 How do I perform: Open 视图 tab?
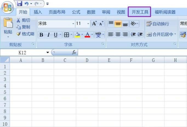click(121, 12)
